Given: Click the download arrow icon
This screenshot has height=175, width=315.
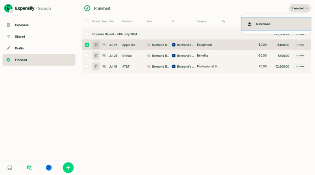Looking at the screenshot, I should [x=250, y=24].
